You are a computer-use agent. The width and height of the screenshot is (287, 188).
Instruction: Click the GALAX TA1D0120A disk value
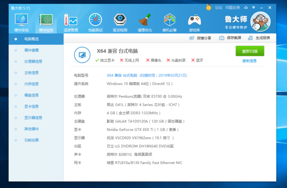click(x=145, y=121)
